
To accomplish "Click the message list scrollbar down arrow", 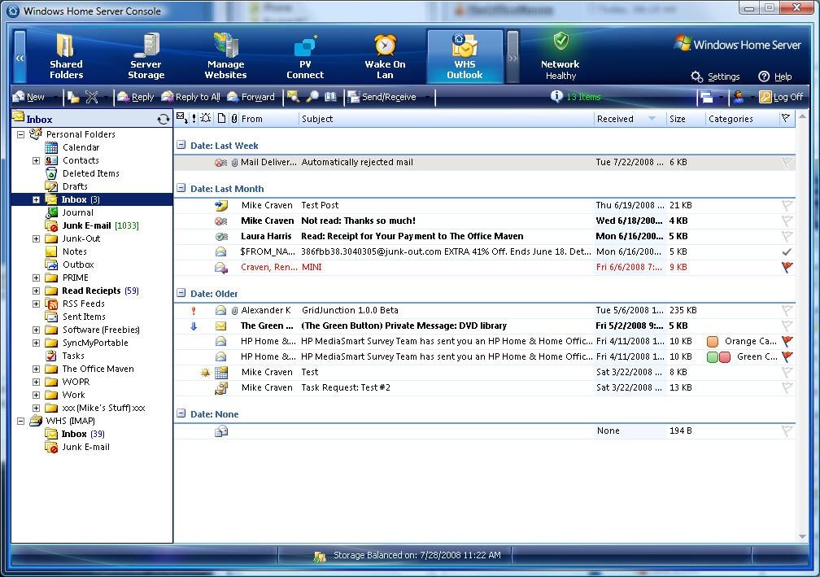I will pyautogui.click(x=802, y=537).
